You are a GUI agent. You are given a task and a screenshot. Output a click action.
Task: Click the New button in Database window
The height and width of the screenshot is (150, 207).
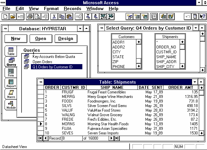16,39
